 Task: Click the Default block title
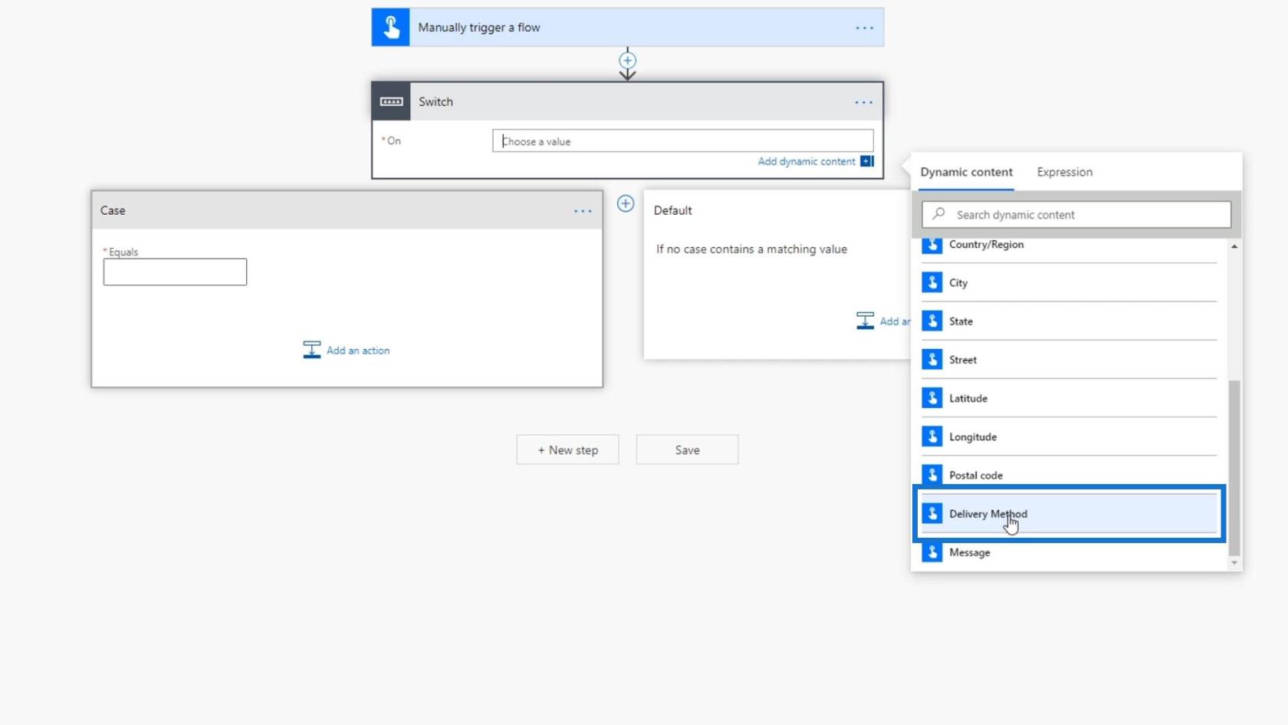672,210
